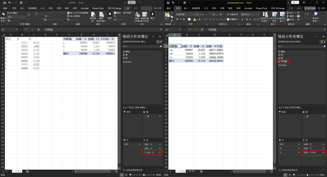
Task: Click sign-in button in right window
Action: pos(295,3)
